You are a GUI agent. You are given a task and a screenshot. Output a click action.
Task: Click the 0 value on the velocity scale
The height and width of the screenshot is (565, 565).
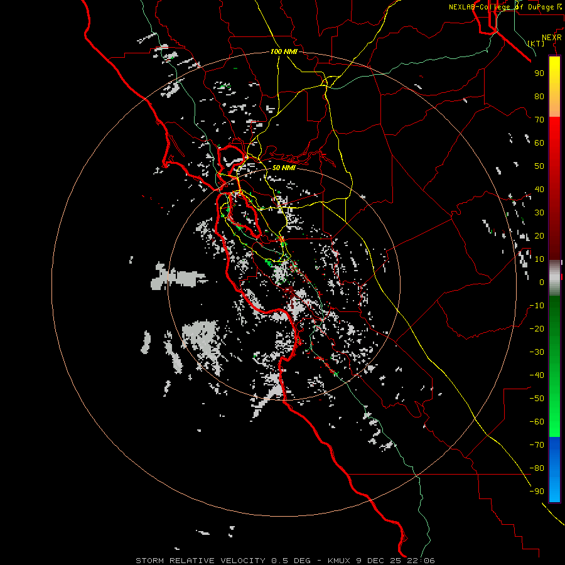pyautogui.click(x=542, y=282)
